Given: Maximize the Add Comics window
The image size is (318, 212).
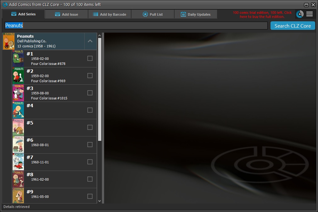Looking at the screenshot, I should coord(306,5).
